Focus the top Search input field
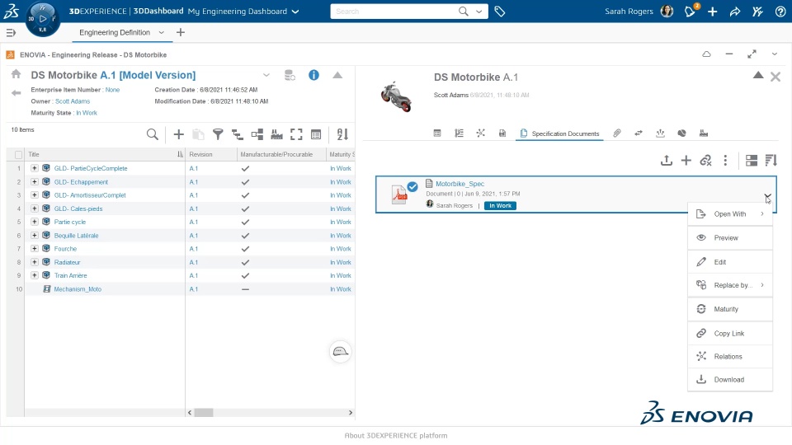This screenshot has height=445, width=792. coord(394,11)
